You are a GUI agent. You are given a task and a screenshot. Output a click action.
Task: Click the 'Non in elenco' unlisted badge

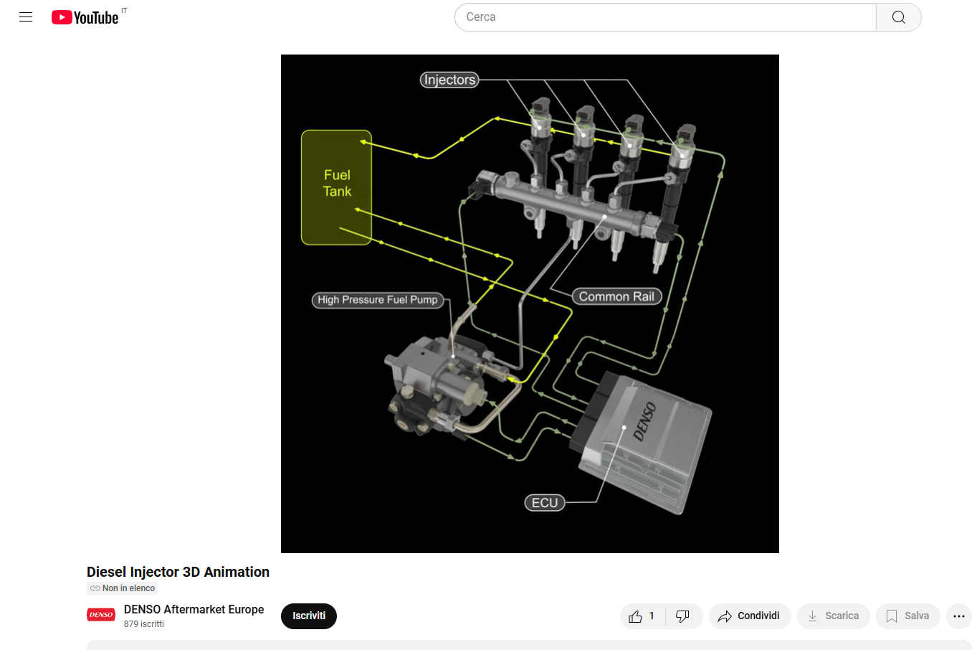[x=123, y=588]
